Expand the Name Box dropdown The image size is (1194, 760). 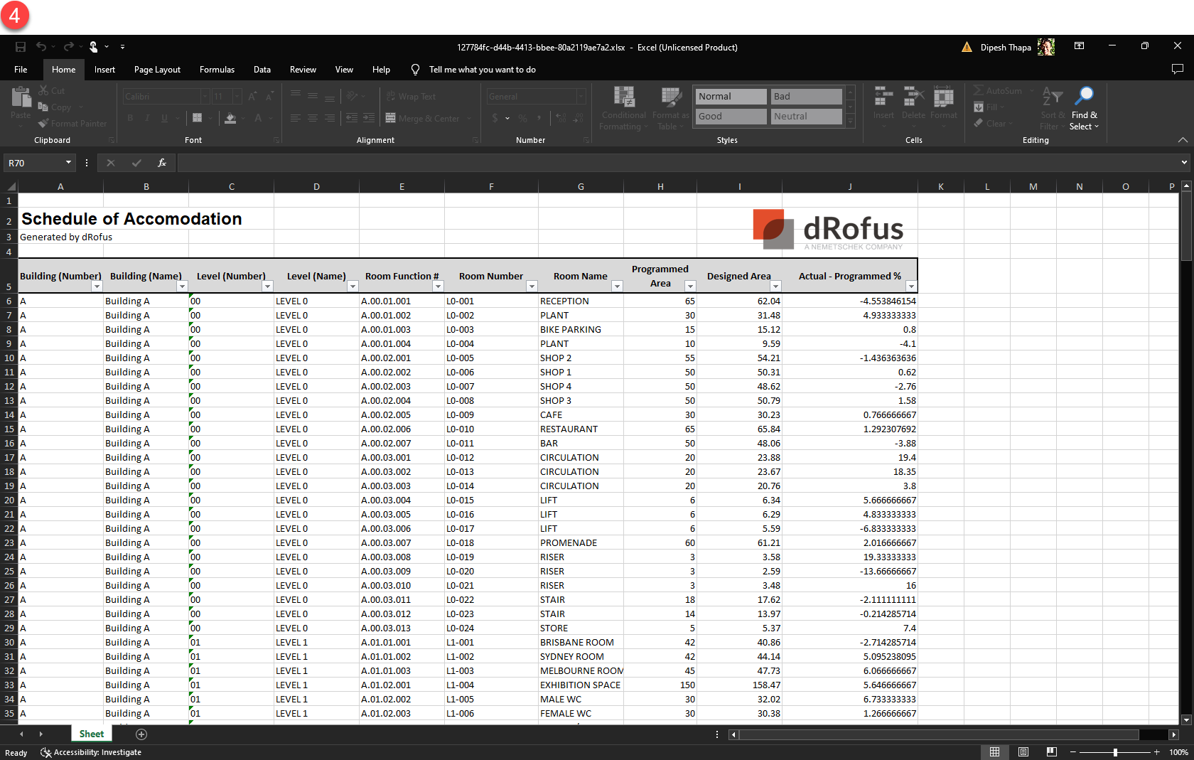tap(68, 163)
